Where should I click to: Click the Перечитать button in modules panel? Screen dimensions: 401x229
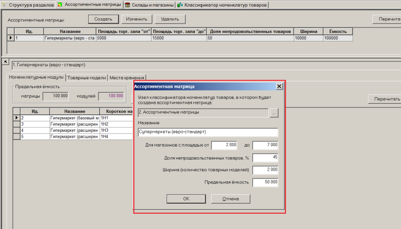[385, 99]
